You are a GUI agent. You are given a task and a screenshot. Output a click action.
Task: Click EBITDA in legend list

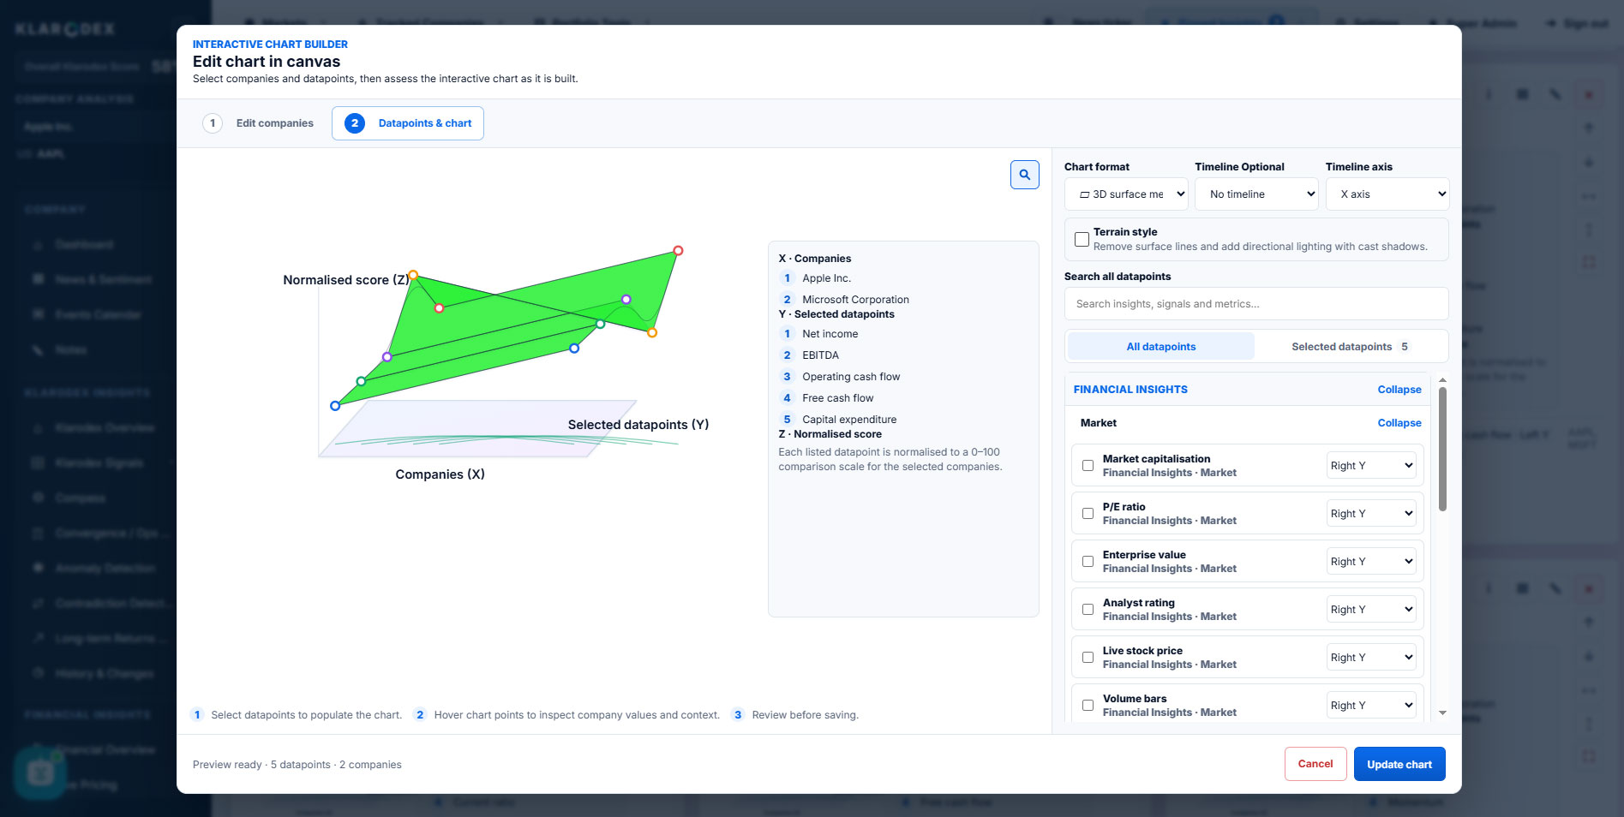820,355
